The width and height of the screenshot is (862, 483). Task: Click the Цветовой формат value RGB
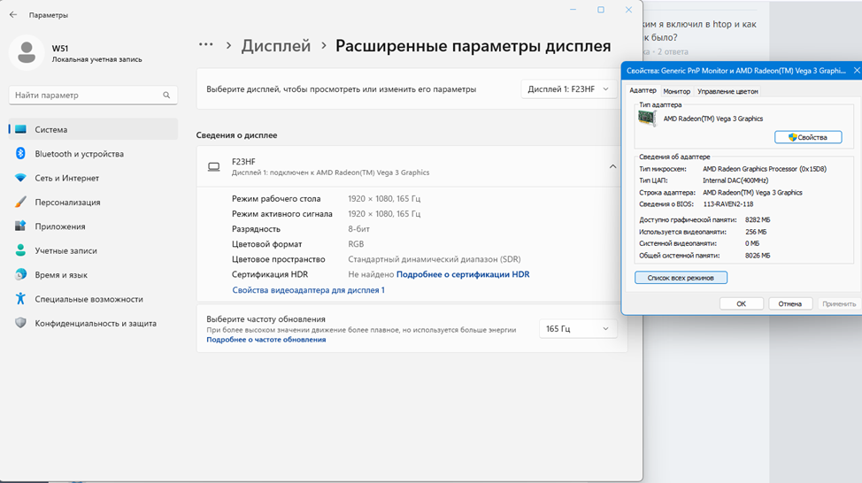click(356, 244)
